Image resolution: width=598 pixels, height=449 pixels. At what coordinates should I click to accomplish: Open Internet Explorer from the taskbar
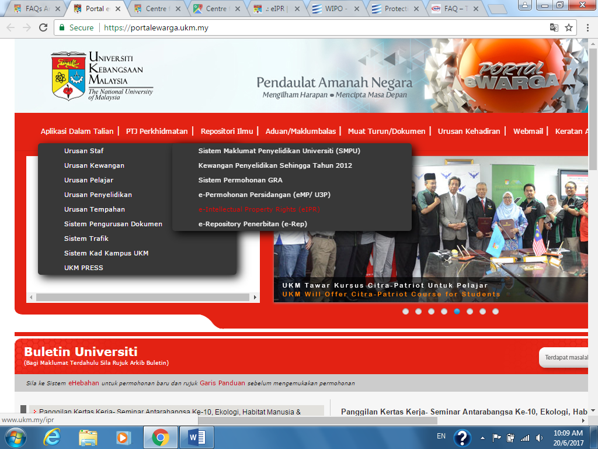(52, 437)
